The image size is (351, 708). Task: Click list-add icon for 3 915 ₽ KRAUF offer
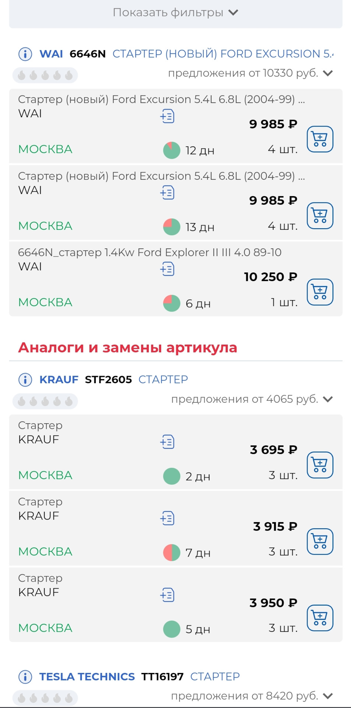tap(167, 518)
